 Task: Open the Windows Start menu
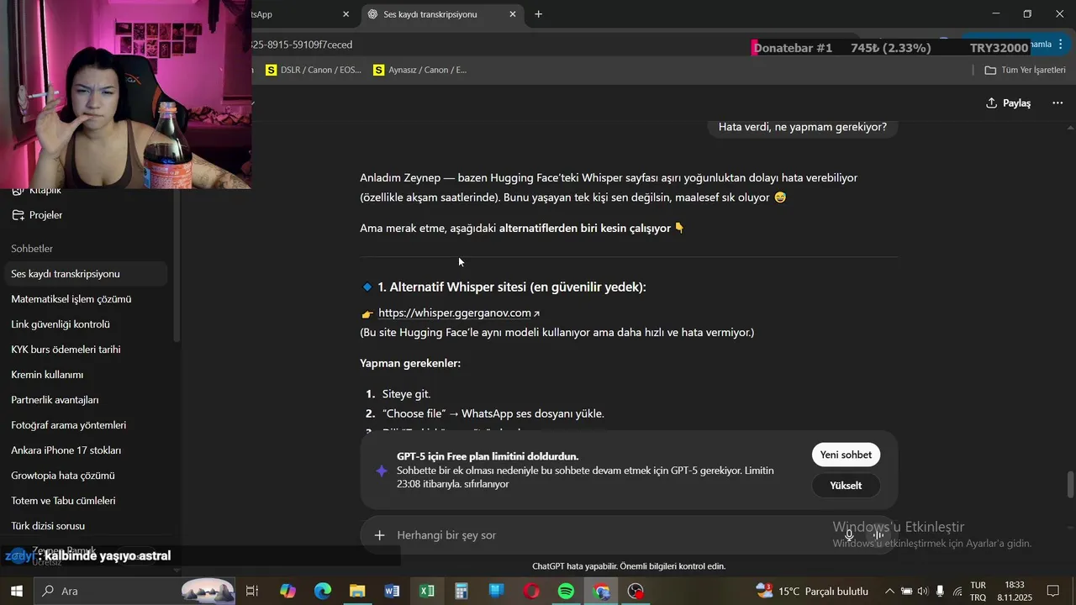17,591
